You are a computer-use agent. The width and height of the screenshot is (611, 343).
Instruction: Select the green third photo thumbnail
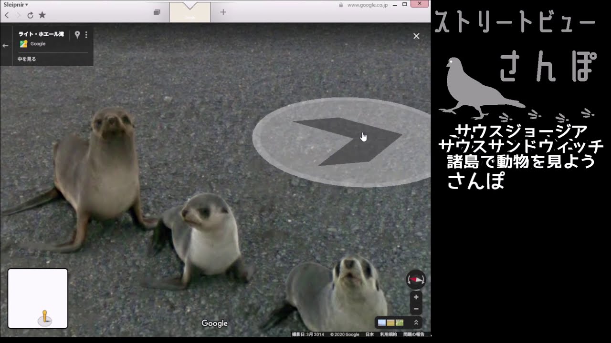[x=400, y=323]
